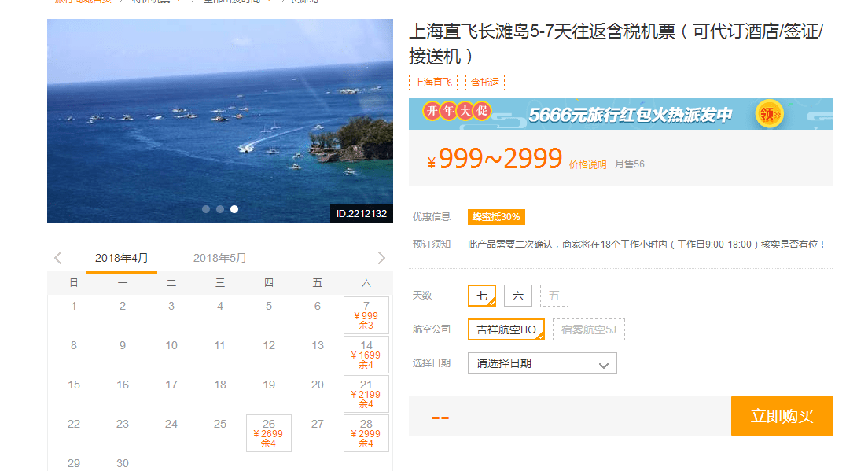
Task: Click the ID:2212132 label on photo
Action: 361,214
